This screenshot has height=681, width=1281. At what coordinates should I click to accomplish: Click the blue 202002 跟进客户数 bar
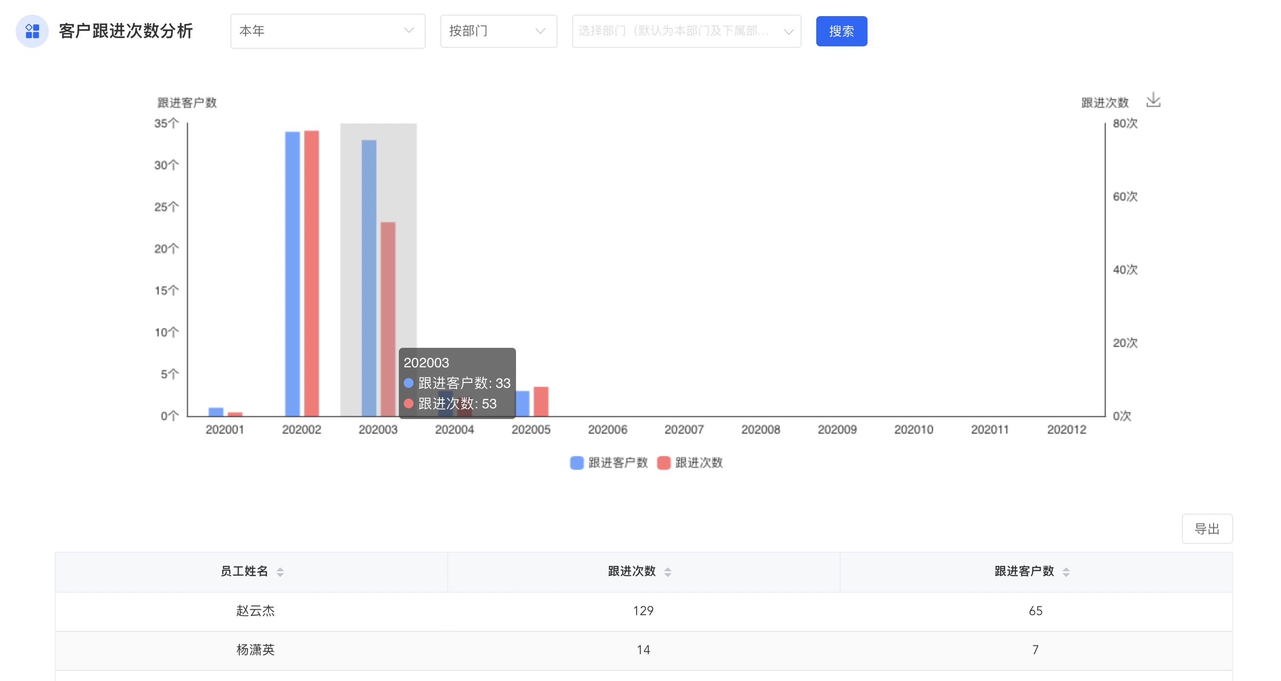coord(292,274)
